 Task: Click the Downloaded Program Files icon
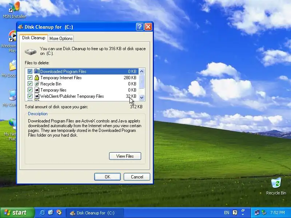pos(37,71)
